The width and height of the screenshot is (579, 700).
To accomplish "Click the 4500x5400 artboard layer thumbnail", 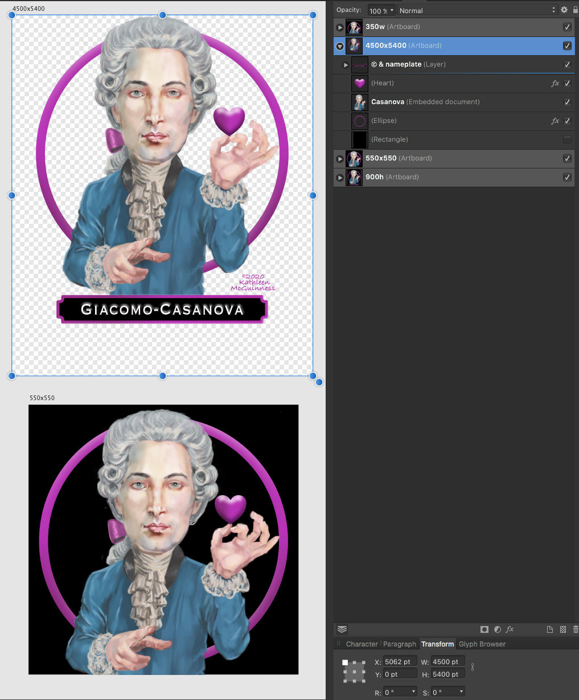I will point(354,46).
